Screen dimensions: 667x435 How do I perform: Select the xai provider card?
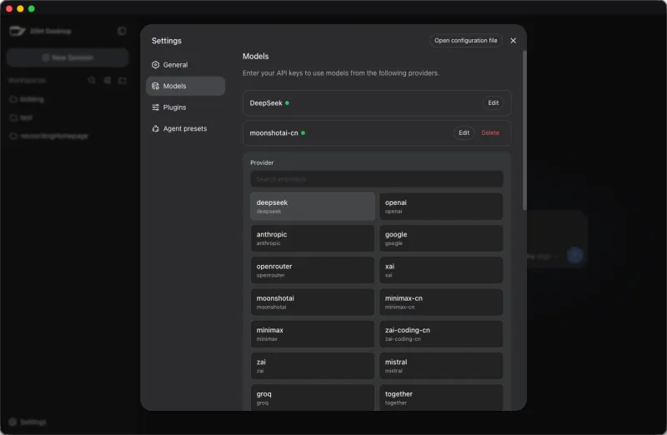(x=441, y=270)
